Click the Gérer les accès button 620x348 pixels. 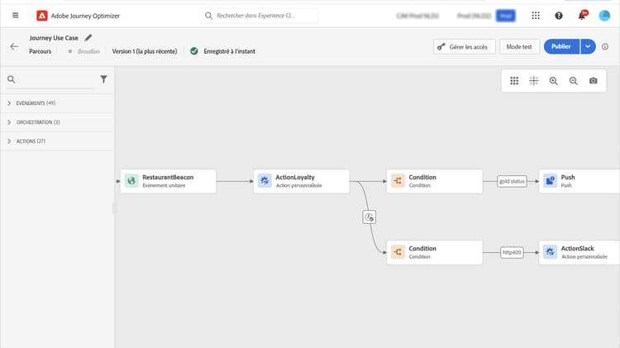pyautogui.click(x=464, y=47)
